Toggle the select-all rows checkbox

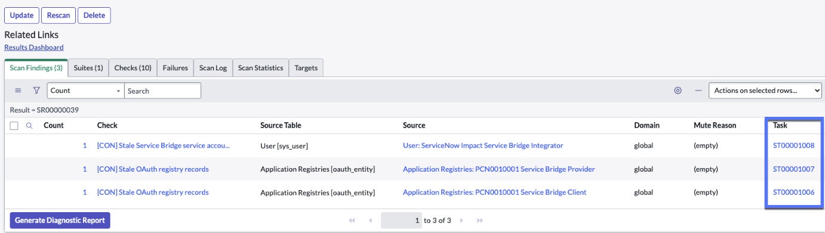point(14,126)
